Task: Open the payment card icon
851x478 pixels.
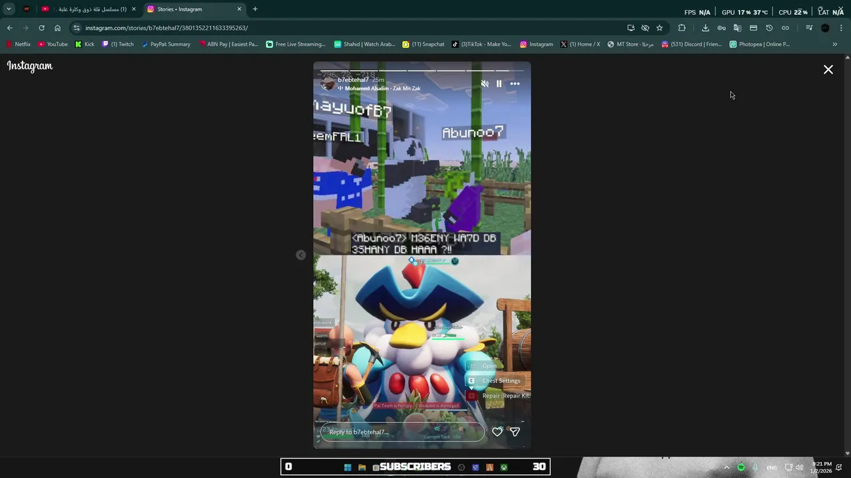Action: [753, 28]
